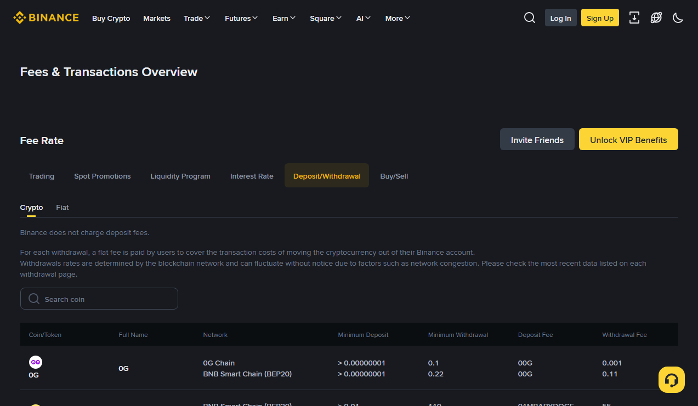Click the Log In button

coord(561,18)
